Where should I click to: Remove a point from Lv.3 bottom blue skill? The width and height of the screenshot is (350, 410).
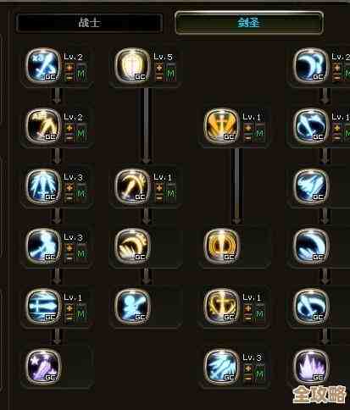point(248,378)
